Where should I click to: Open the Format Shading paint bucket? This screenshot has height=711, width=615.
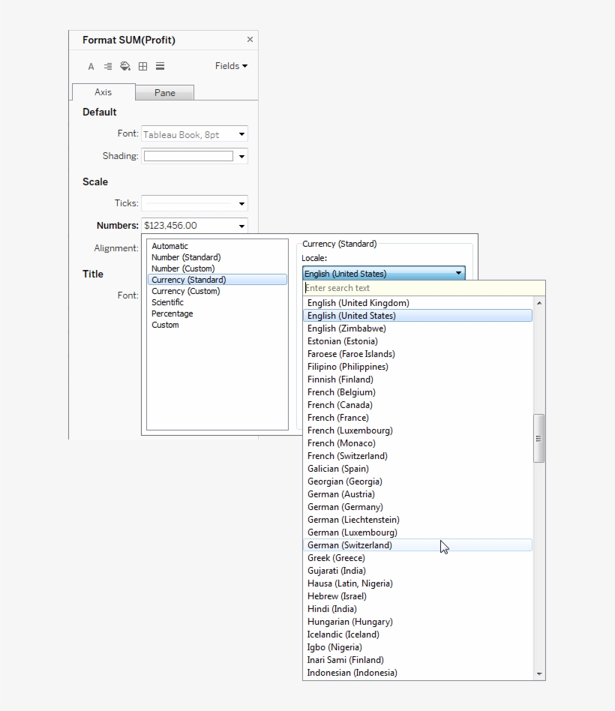[125, 67]
